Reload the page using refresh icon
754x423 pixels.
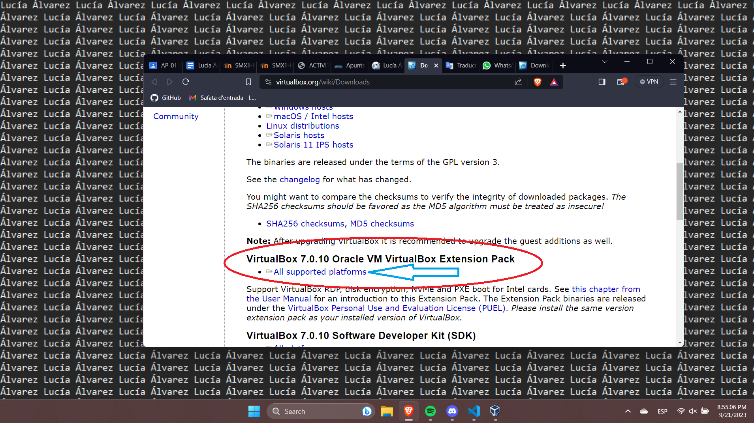point(186,82)
